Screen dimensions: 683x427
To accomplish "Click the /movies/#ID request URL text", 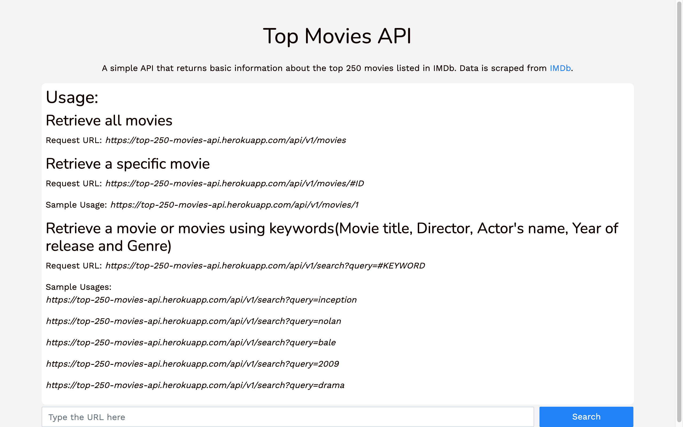I will [235, 184].
